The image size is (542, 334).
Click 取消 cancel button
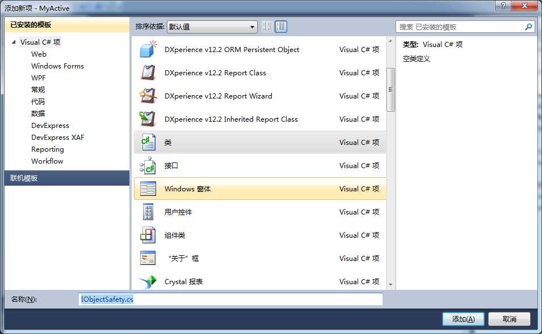[509, 319]
